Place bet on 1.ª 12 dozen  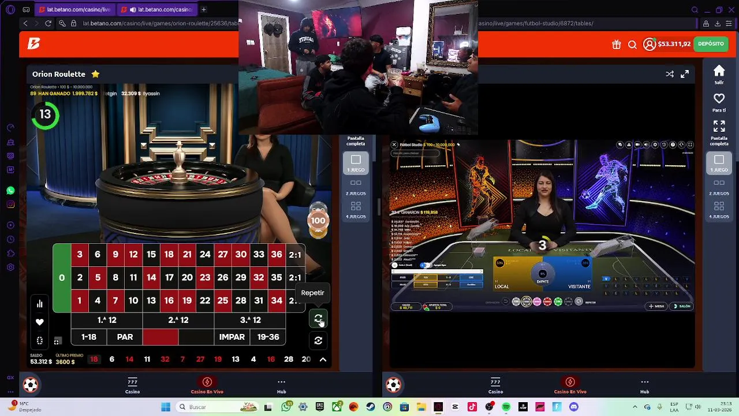[107, 320]
